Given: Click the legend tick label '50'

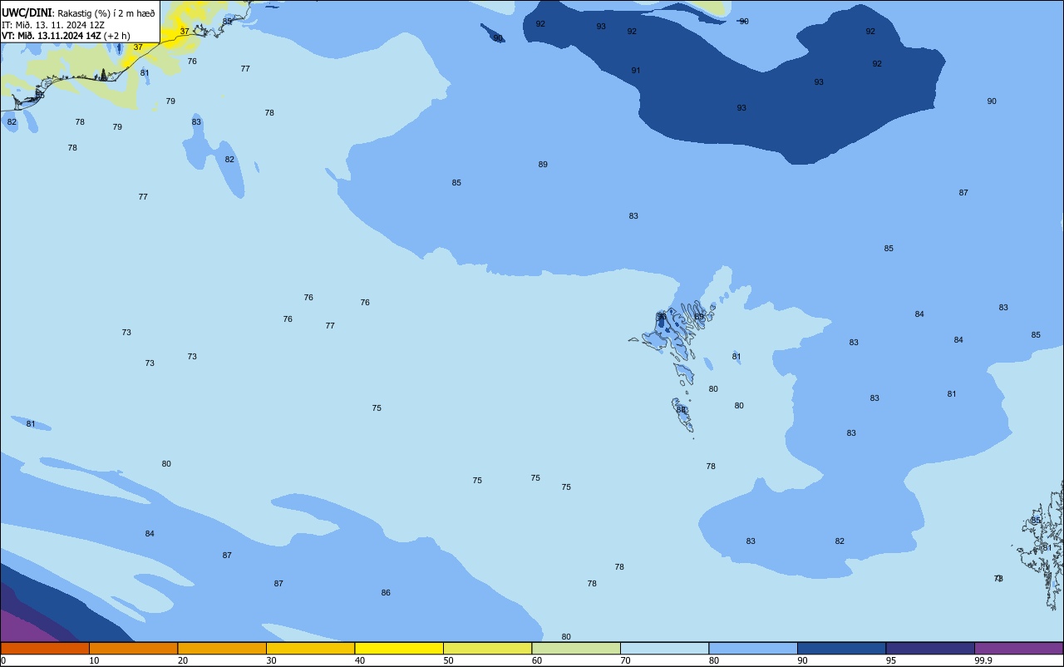Looking at the screenshot, I should [x=449, y=660].
